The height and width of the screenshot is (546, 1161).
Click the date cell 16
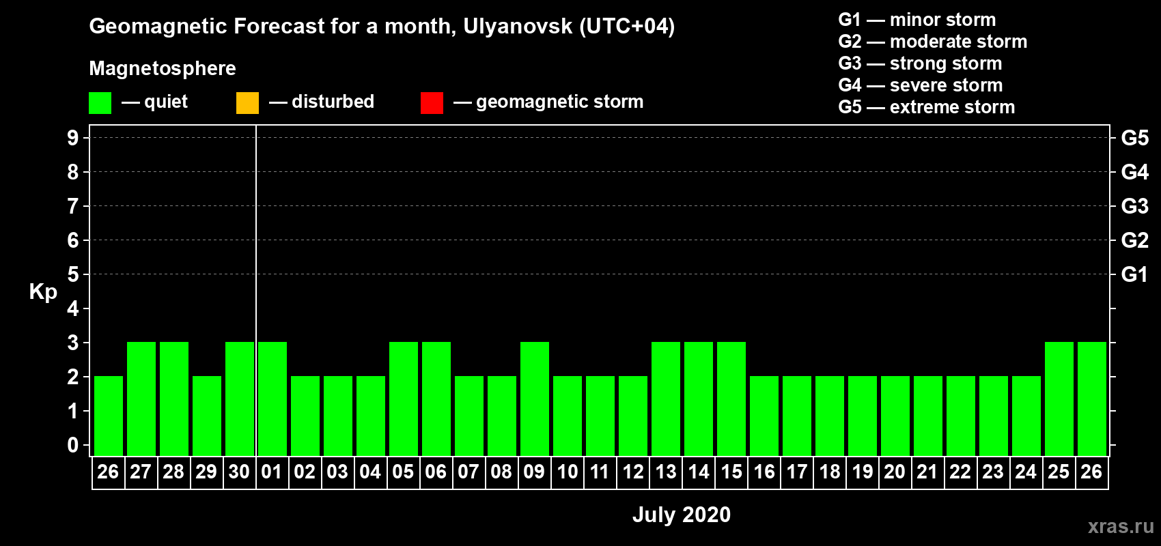764,472
